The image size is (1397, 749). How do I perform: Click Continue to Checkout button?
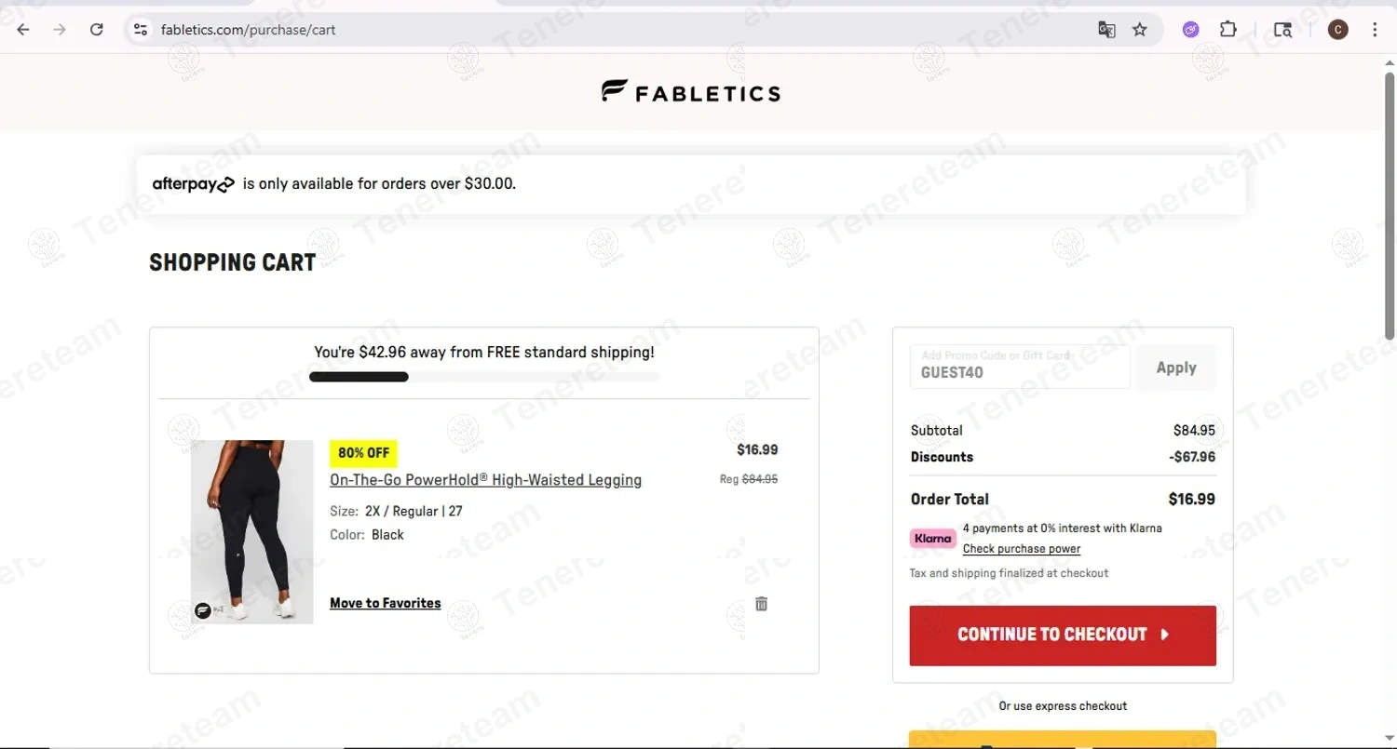point(1063,635)
